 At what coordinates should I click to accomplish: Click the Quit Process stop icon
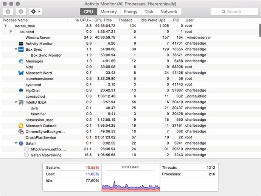[x=8, y=12]
